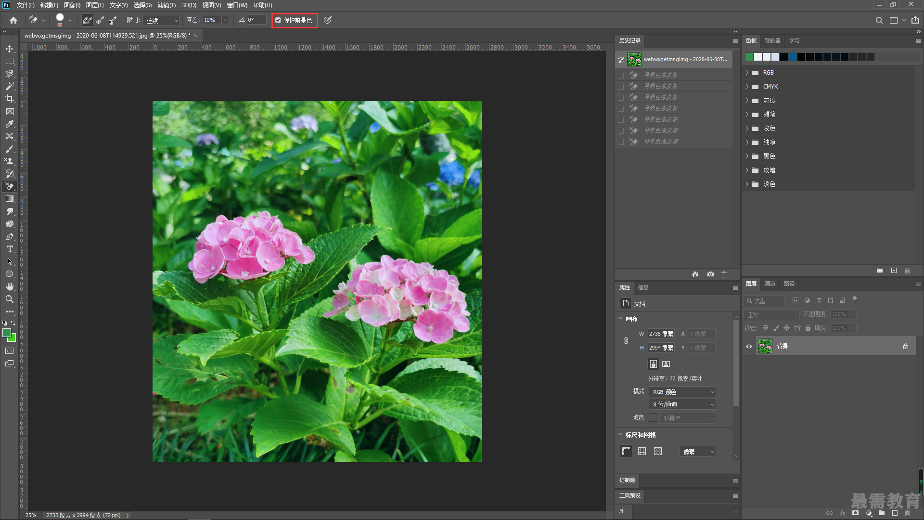Create new snapshot camera icon in History
Image resolution: width=924 pixels, height=520 pixels.
710,274
